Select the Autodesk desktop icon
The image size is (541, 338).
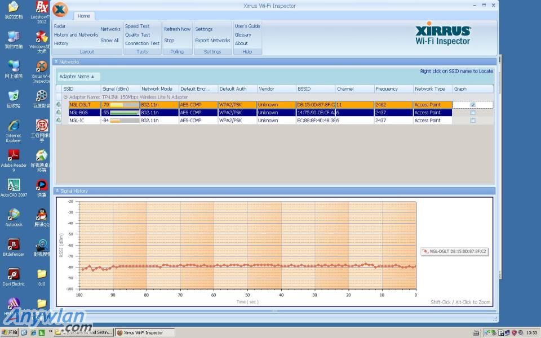pos(14,217)
